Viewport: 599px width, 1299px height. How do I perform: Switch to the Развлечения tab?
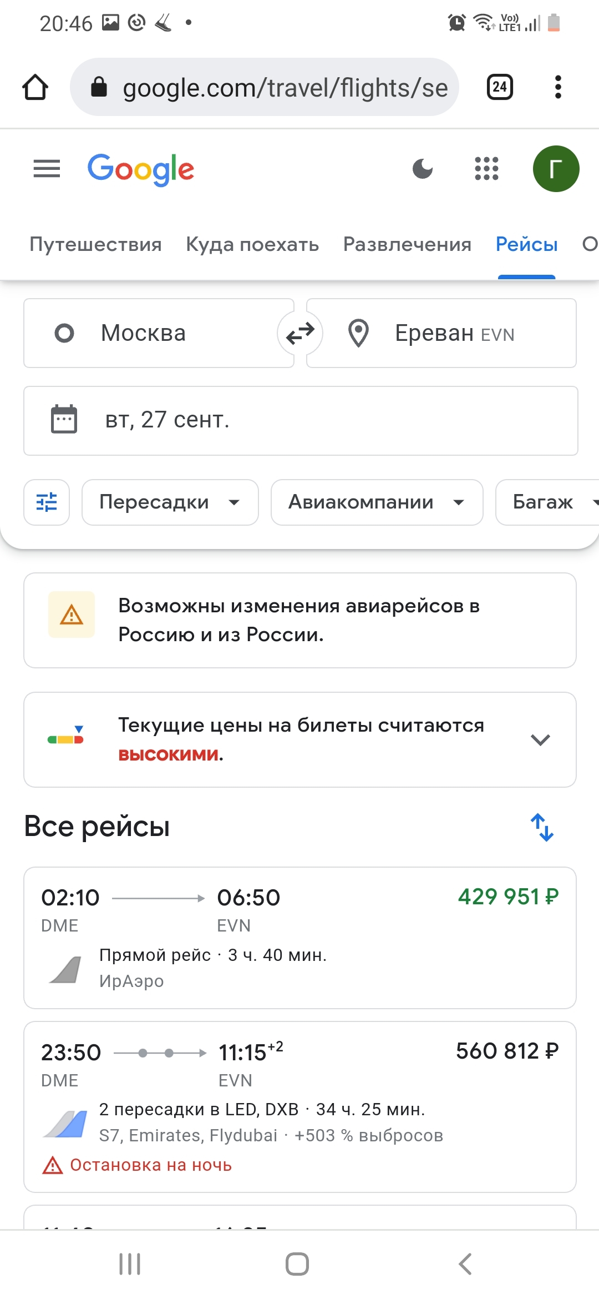[x=407, y=244]
